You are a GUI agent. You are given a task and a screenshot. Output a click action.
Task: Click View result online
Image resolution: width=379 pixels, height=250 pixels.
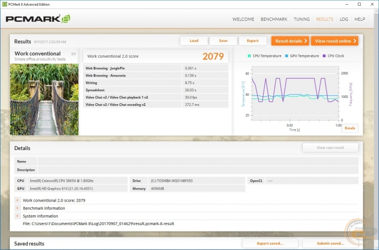point(335,41)
